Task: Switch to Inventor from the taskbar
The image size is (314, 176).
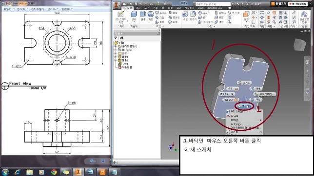Action: 78,172
